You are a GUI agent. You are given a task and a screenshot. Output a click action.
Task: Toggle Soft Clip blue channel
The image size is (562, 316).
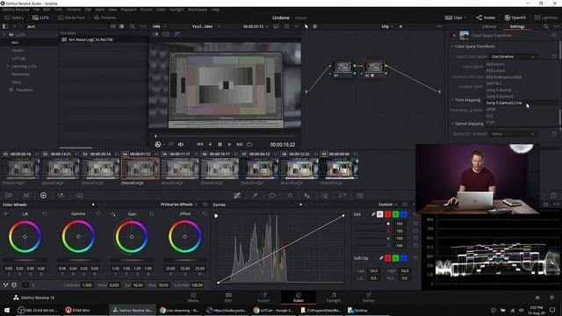tap(404, 258)
